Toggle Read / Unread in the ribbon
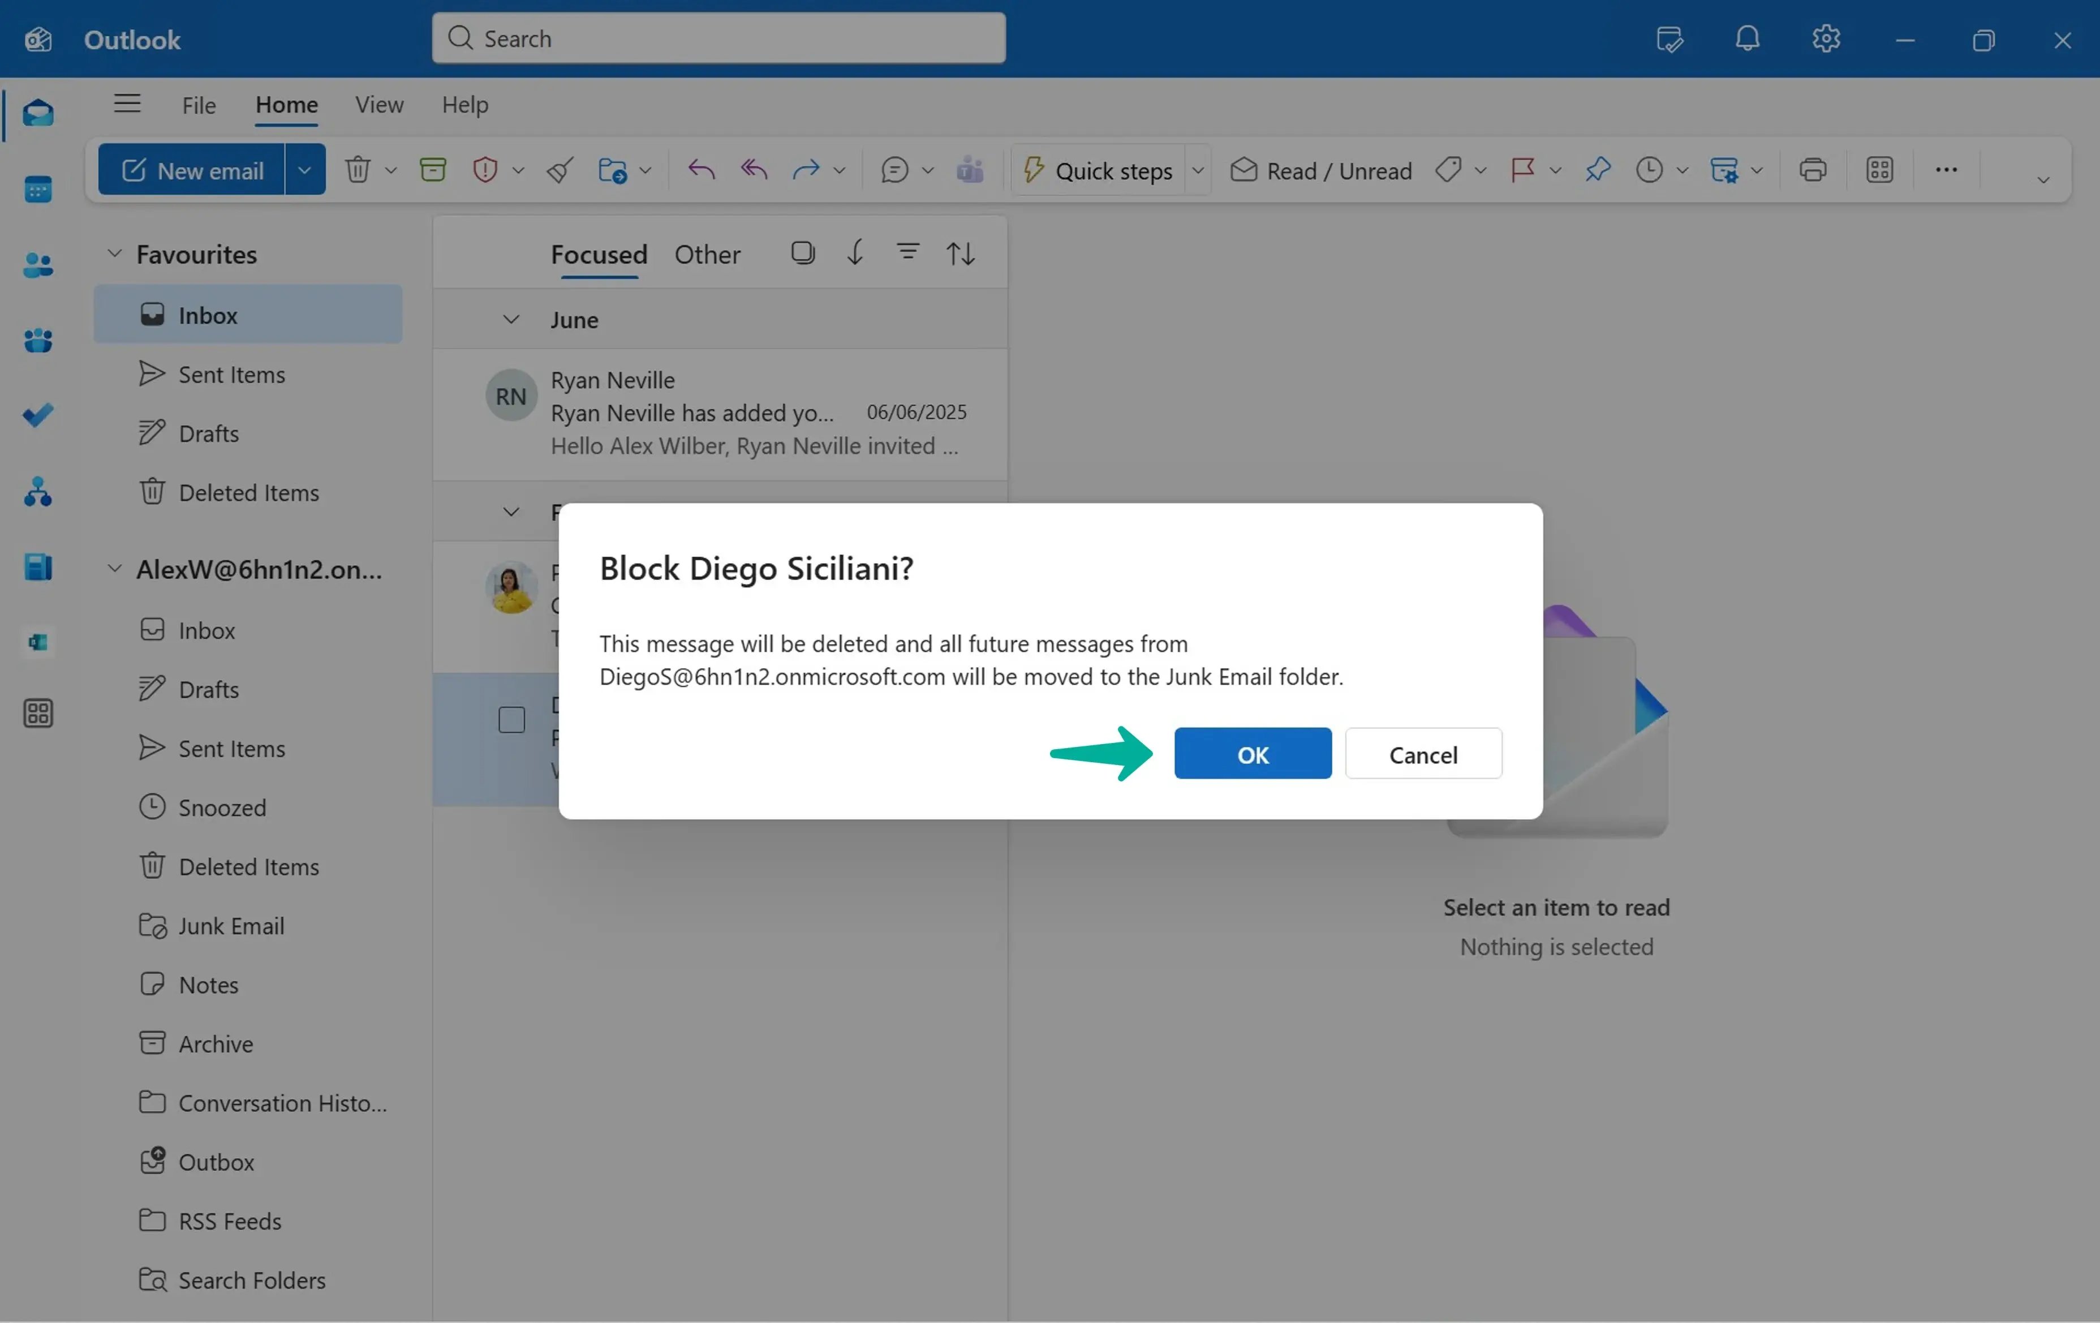 [x=1320, y=170]
